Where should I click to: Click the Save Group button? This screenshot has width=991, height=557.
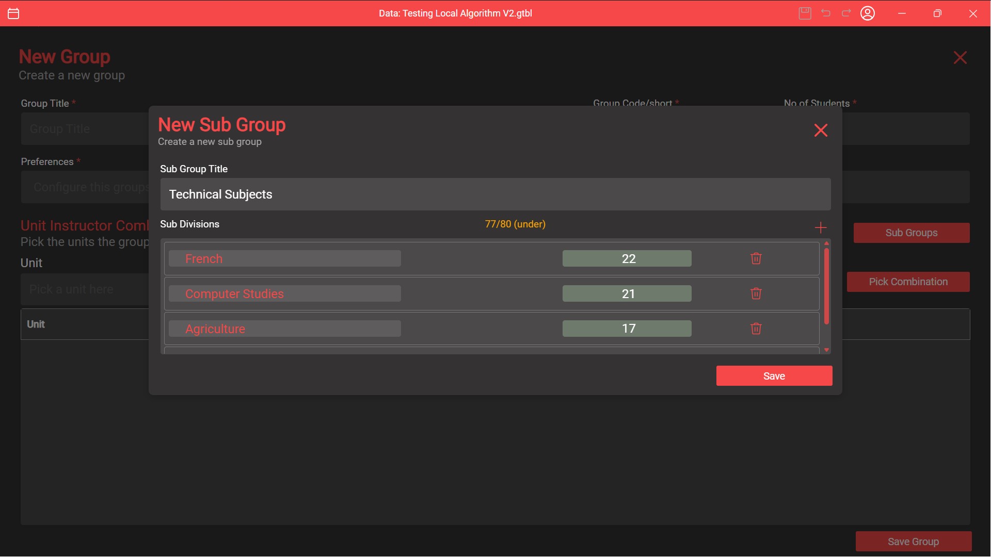913,542
